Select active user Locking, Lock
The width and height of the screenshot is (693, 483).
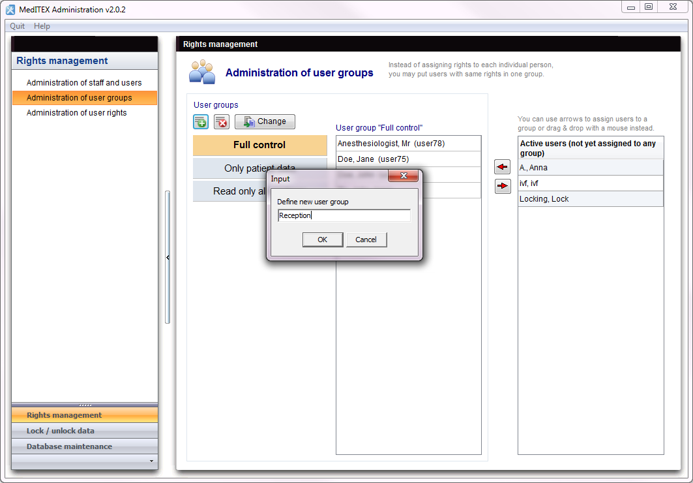click(x=591, y=198)
